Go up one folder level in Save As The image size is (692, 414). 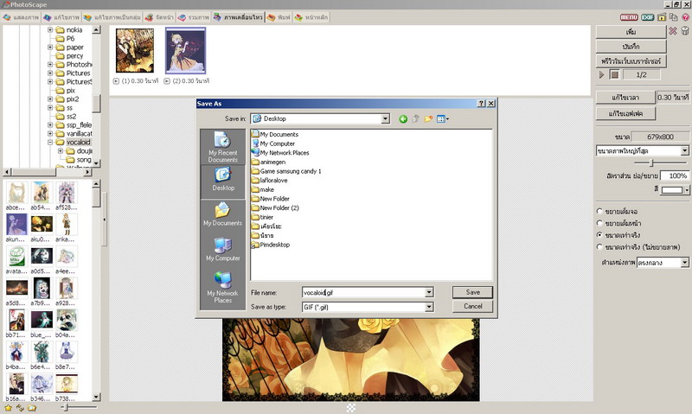coord(416,119)
